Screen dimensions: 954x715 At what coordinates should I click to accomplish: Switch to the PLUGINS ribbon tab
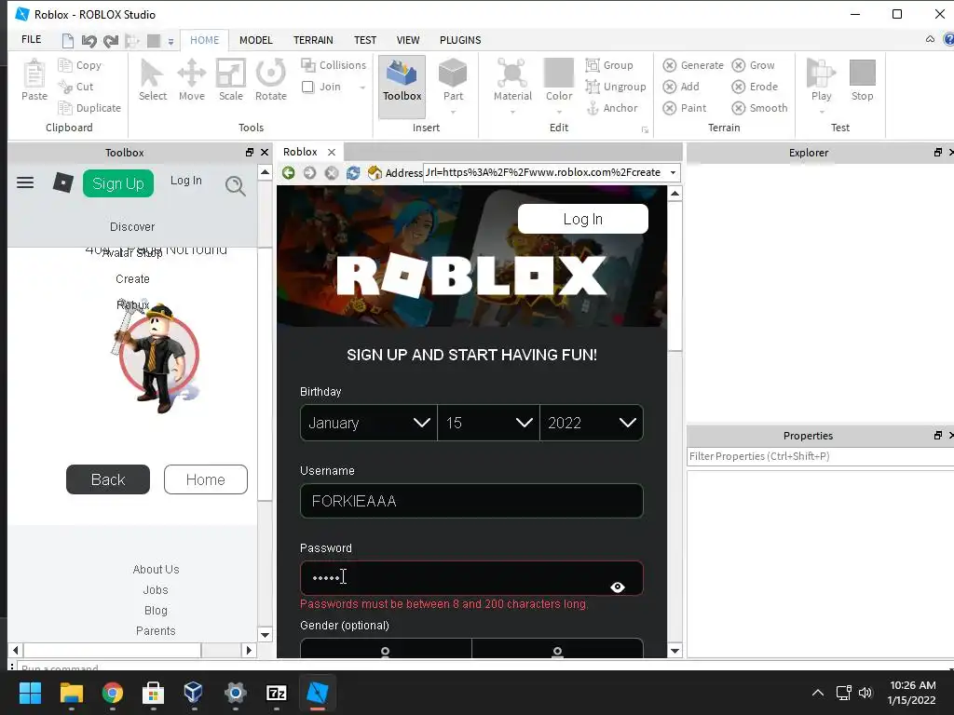coord(460,40)
